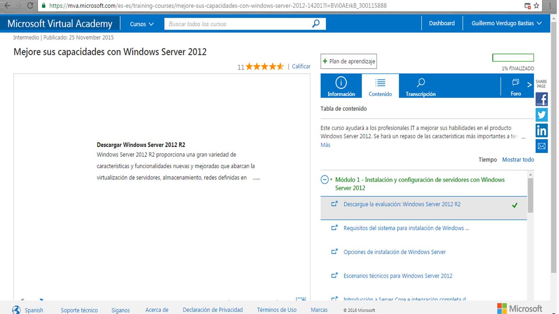Share page by email envelope icon
Image resolution: width=559 pixels, height=314 pixels.
coord(542,146)
